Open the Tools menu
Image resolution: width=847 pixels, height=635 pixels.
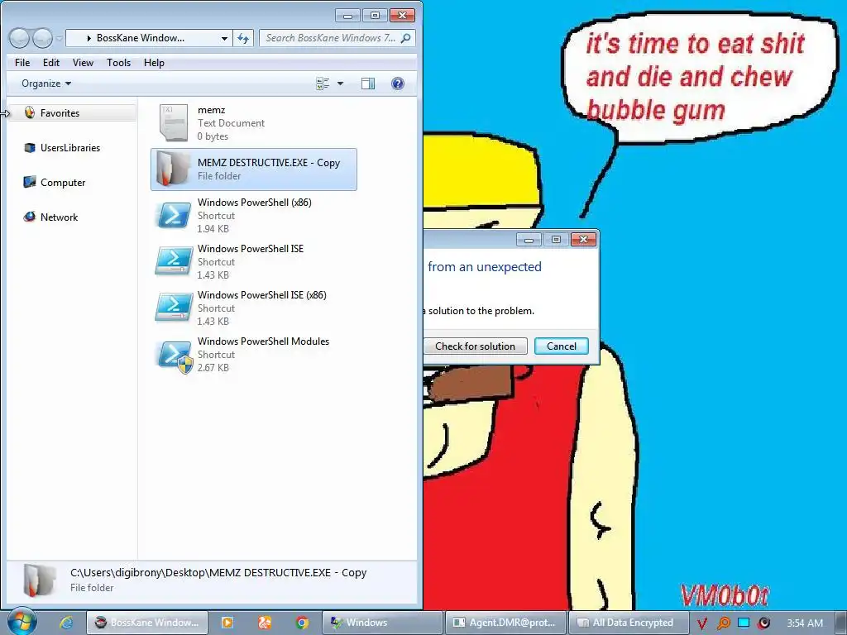[x=119, y=63]
